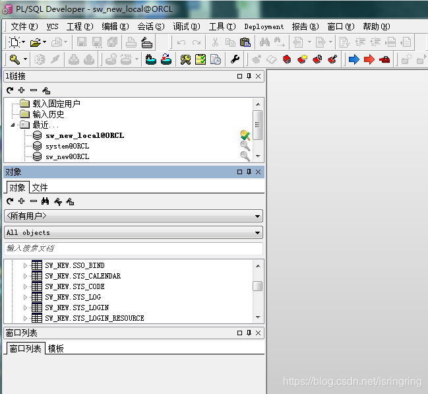This screenshot has width=428, height=394.
Task: Click the blue right arrow icon
Action: coord(354,59)
